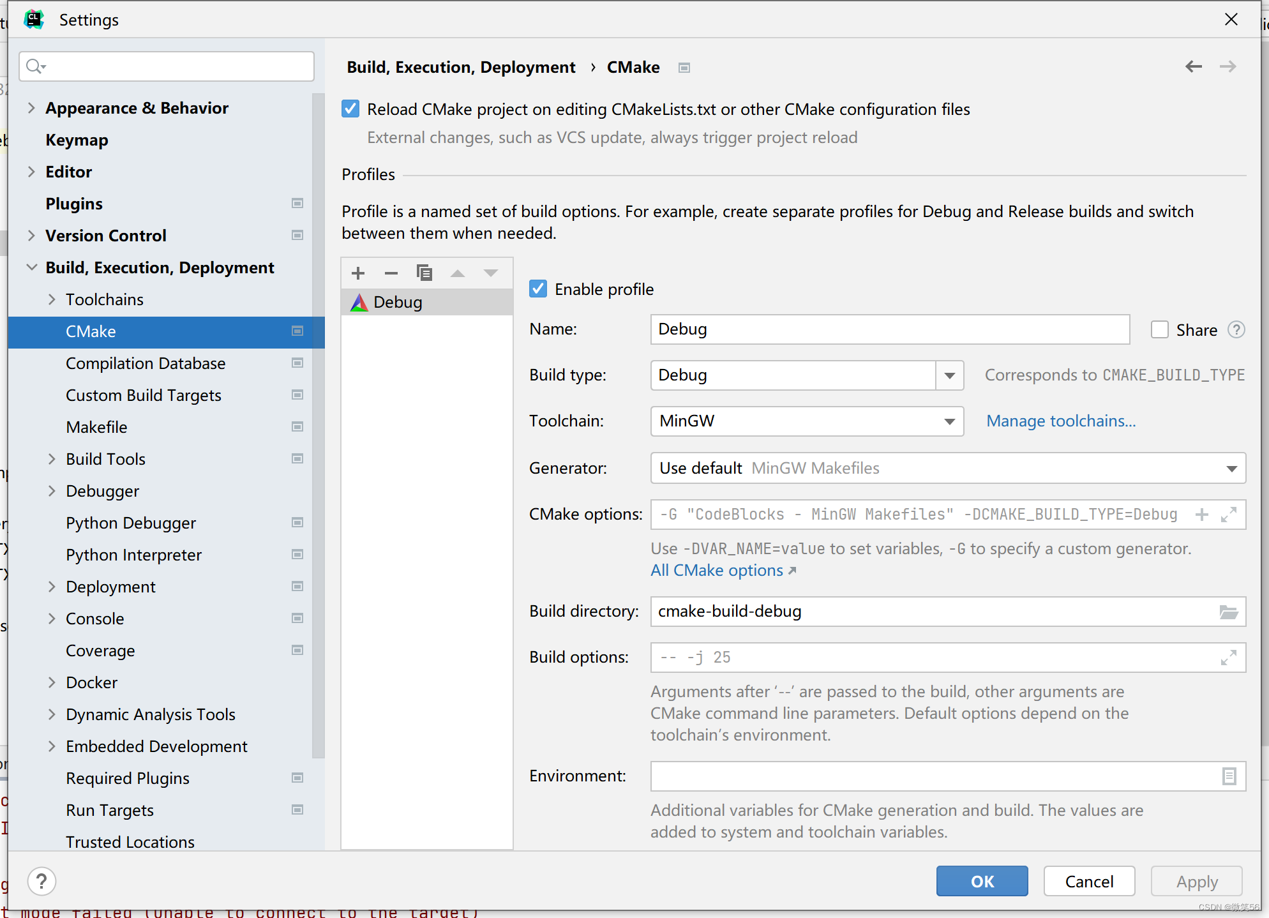Add a new CMake profile
The width and height of the screenshot is (1269, 918).
click(358, 273)
